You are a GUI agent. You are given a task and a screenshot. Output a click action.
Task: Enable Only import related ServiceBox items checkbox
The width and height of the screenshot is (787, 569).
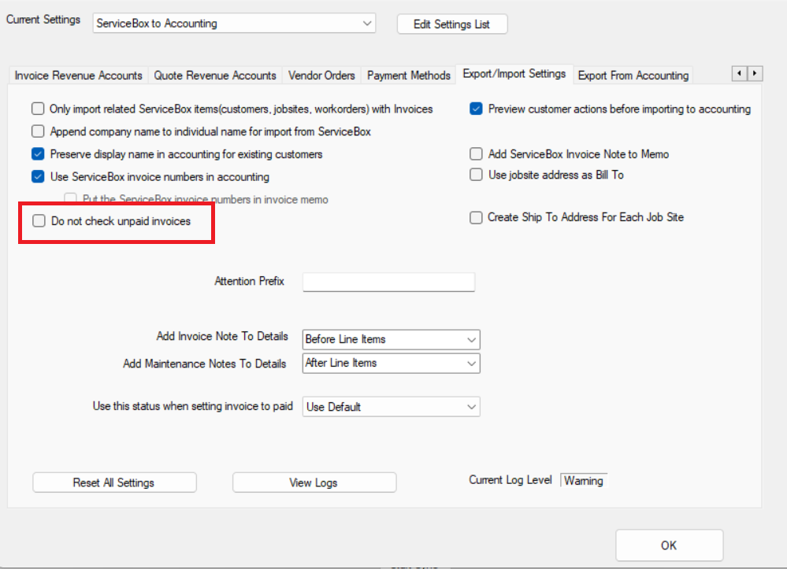38,109
